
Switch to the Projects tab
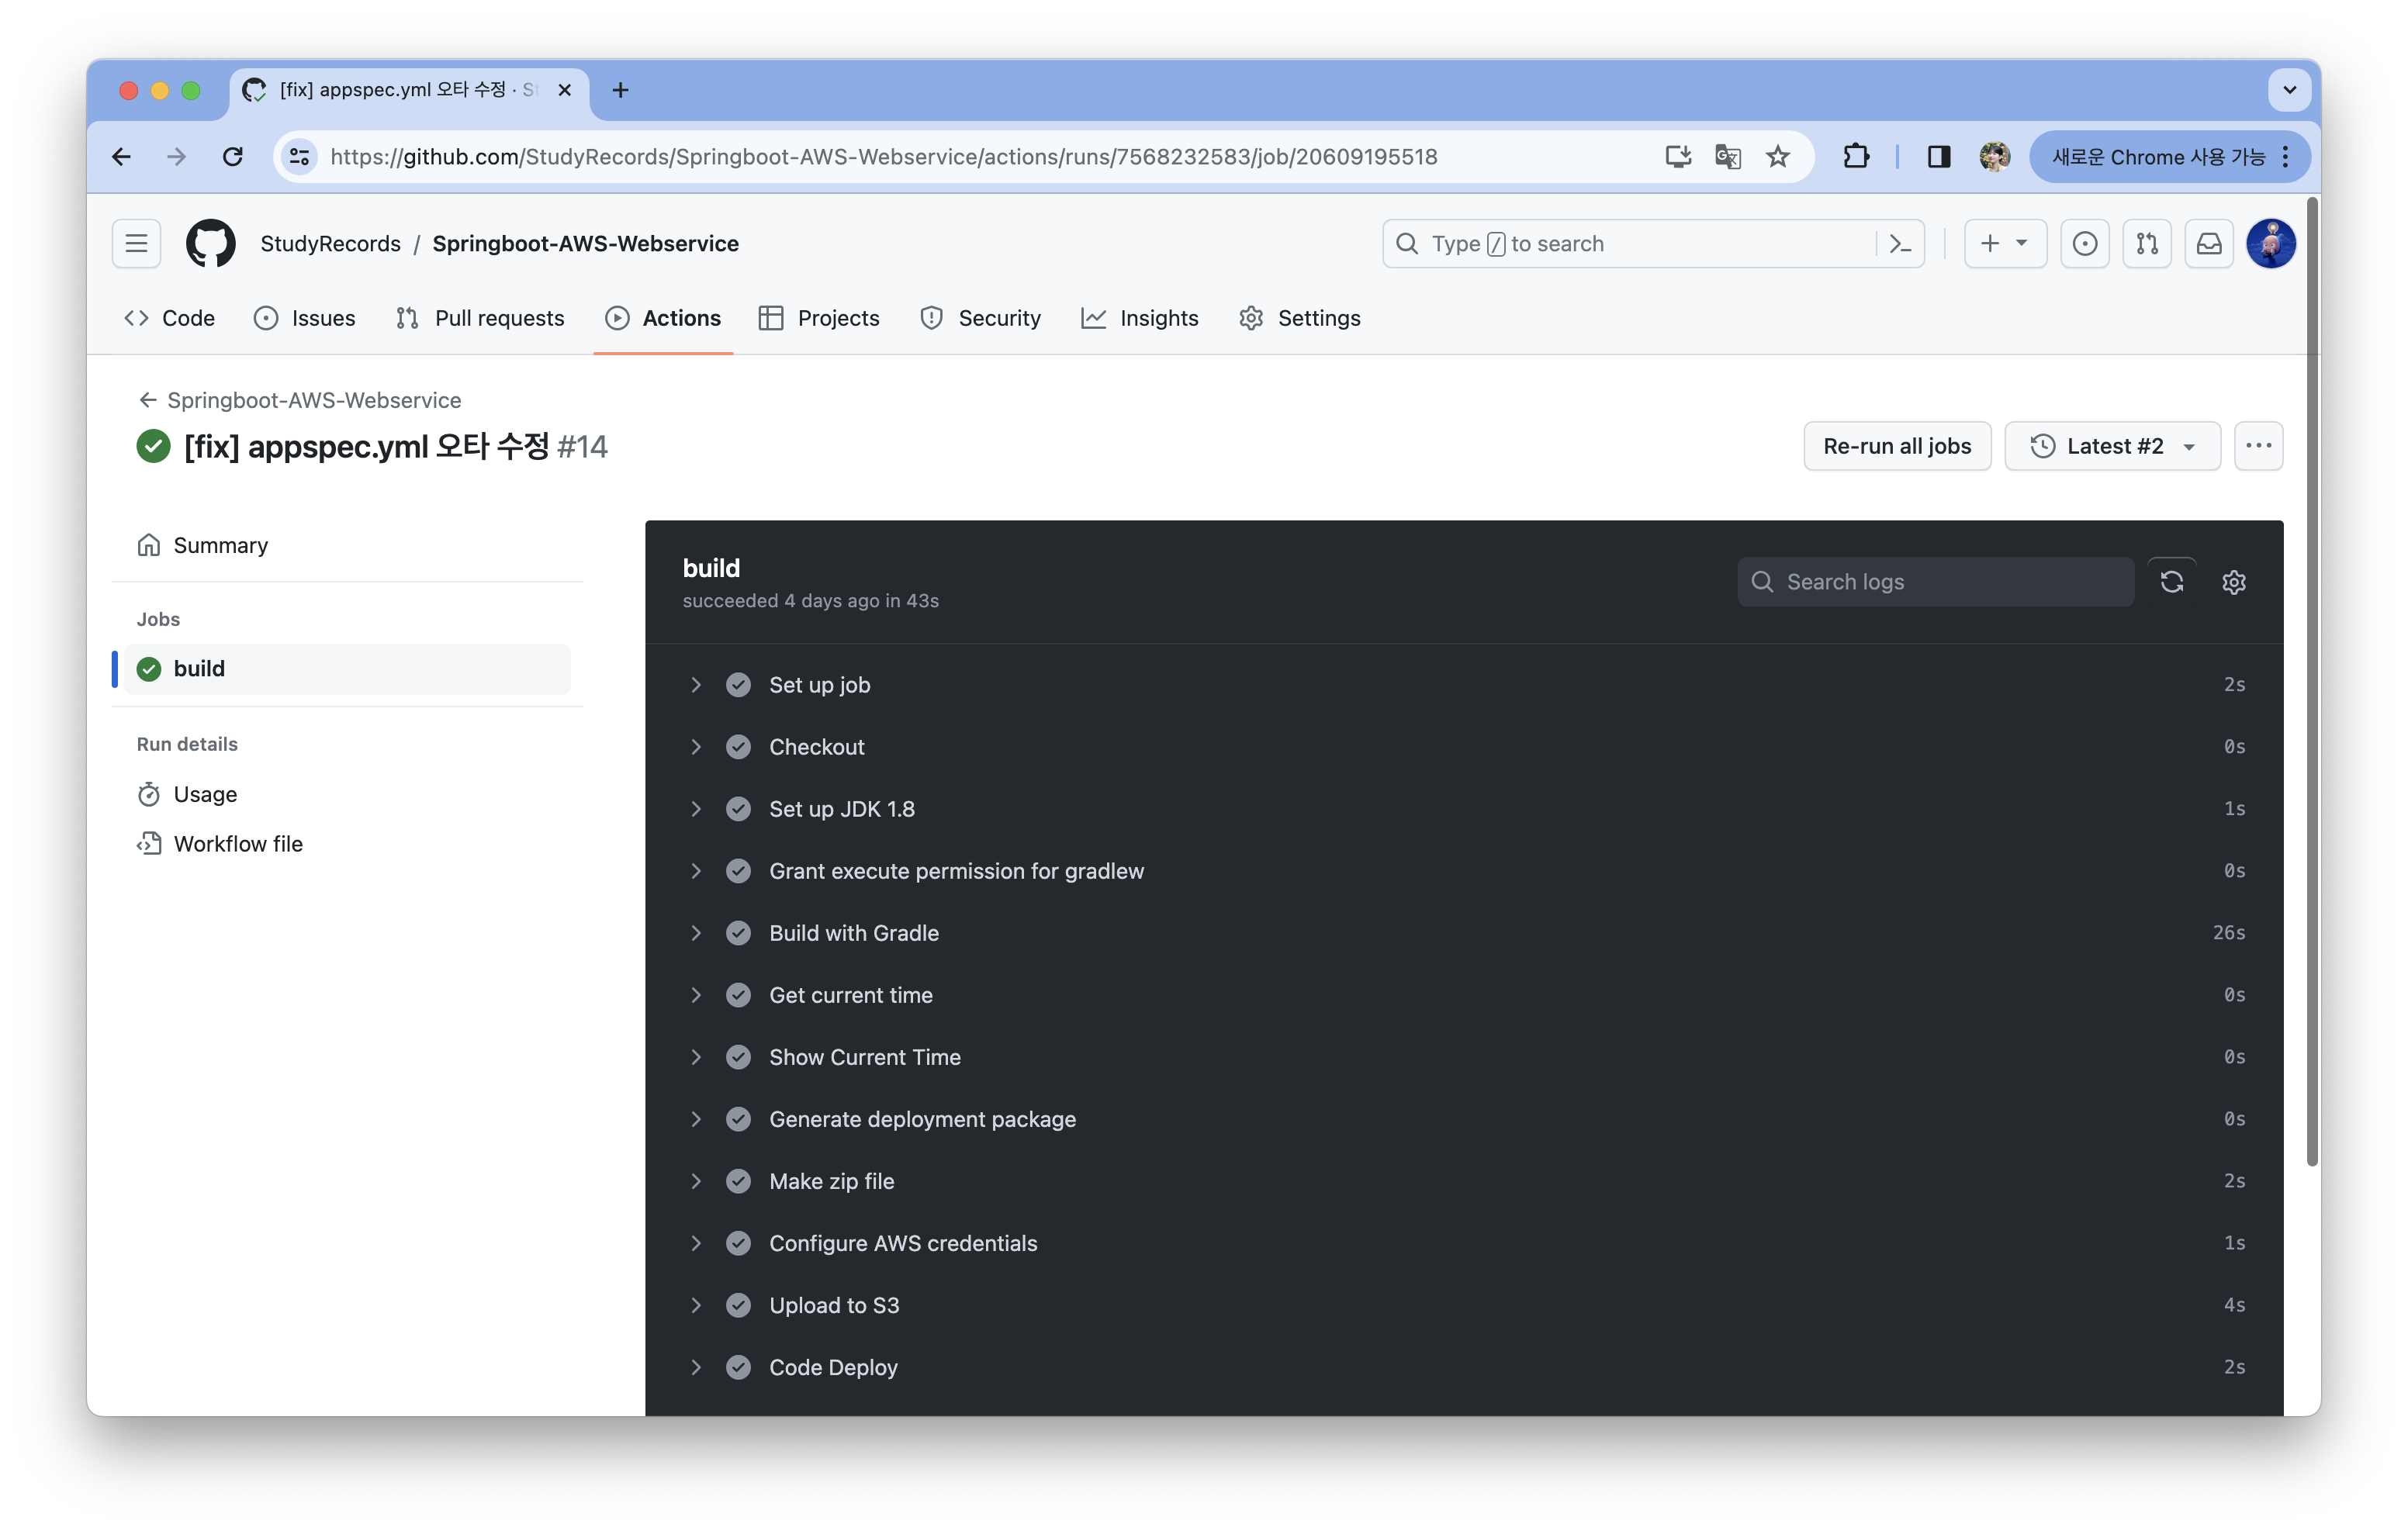click(820, 318)
